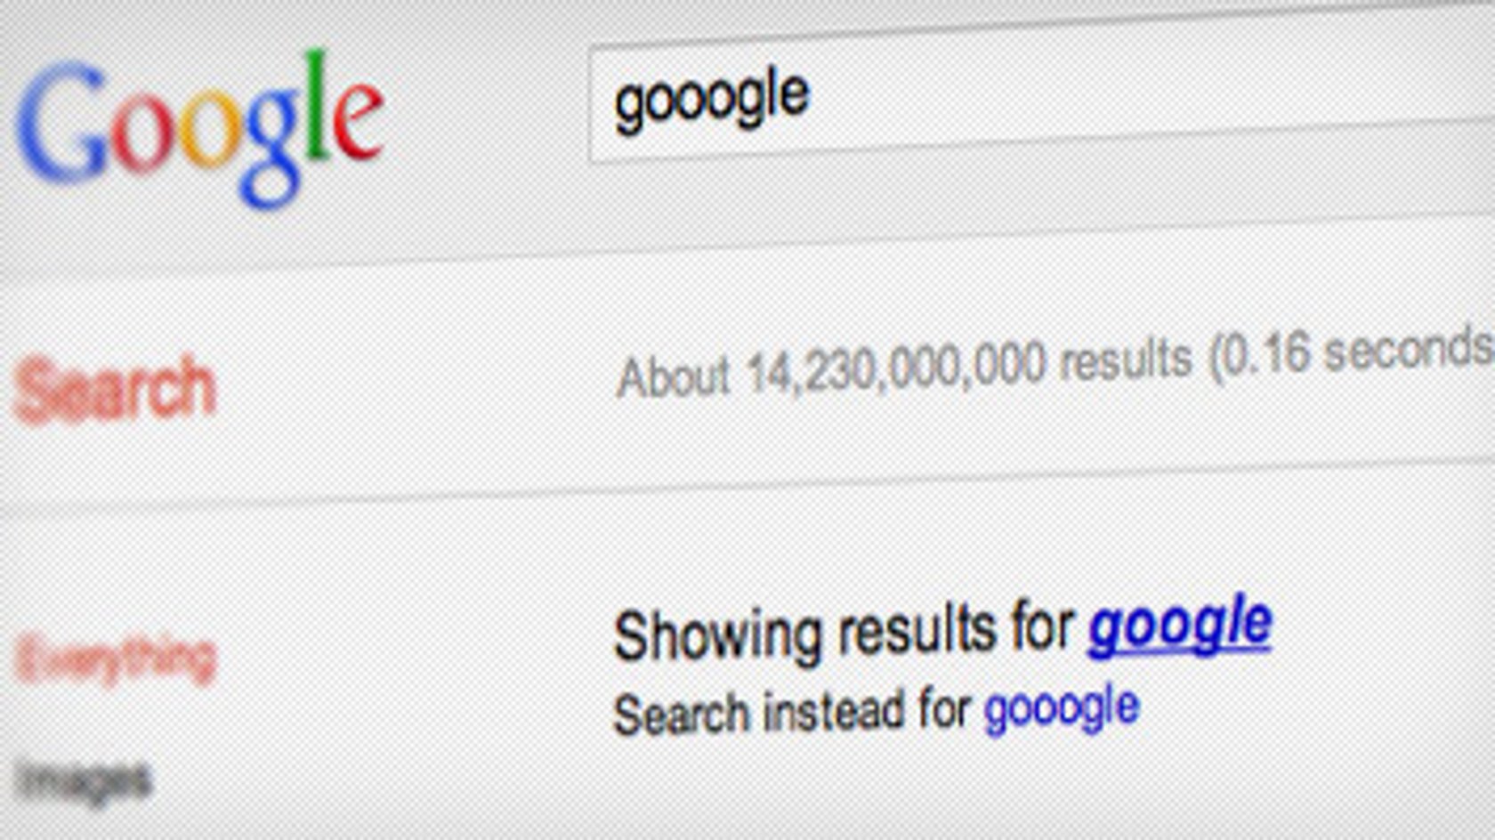
Task: Click the green letter l in logo
Action: (x=316, y=107)
